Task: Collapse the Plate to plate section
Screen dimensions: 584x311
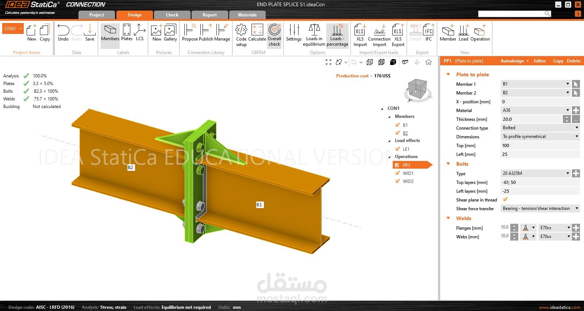Action: 448,74
